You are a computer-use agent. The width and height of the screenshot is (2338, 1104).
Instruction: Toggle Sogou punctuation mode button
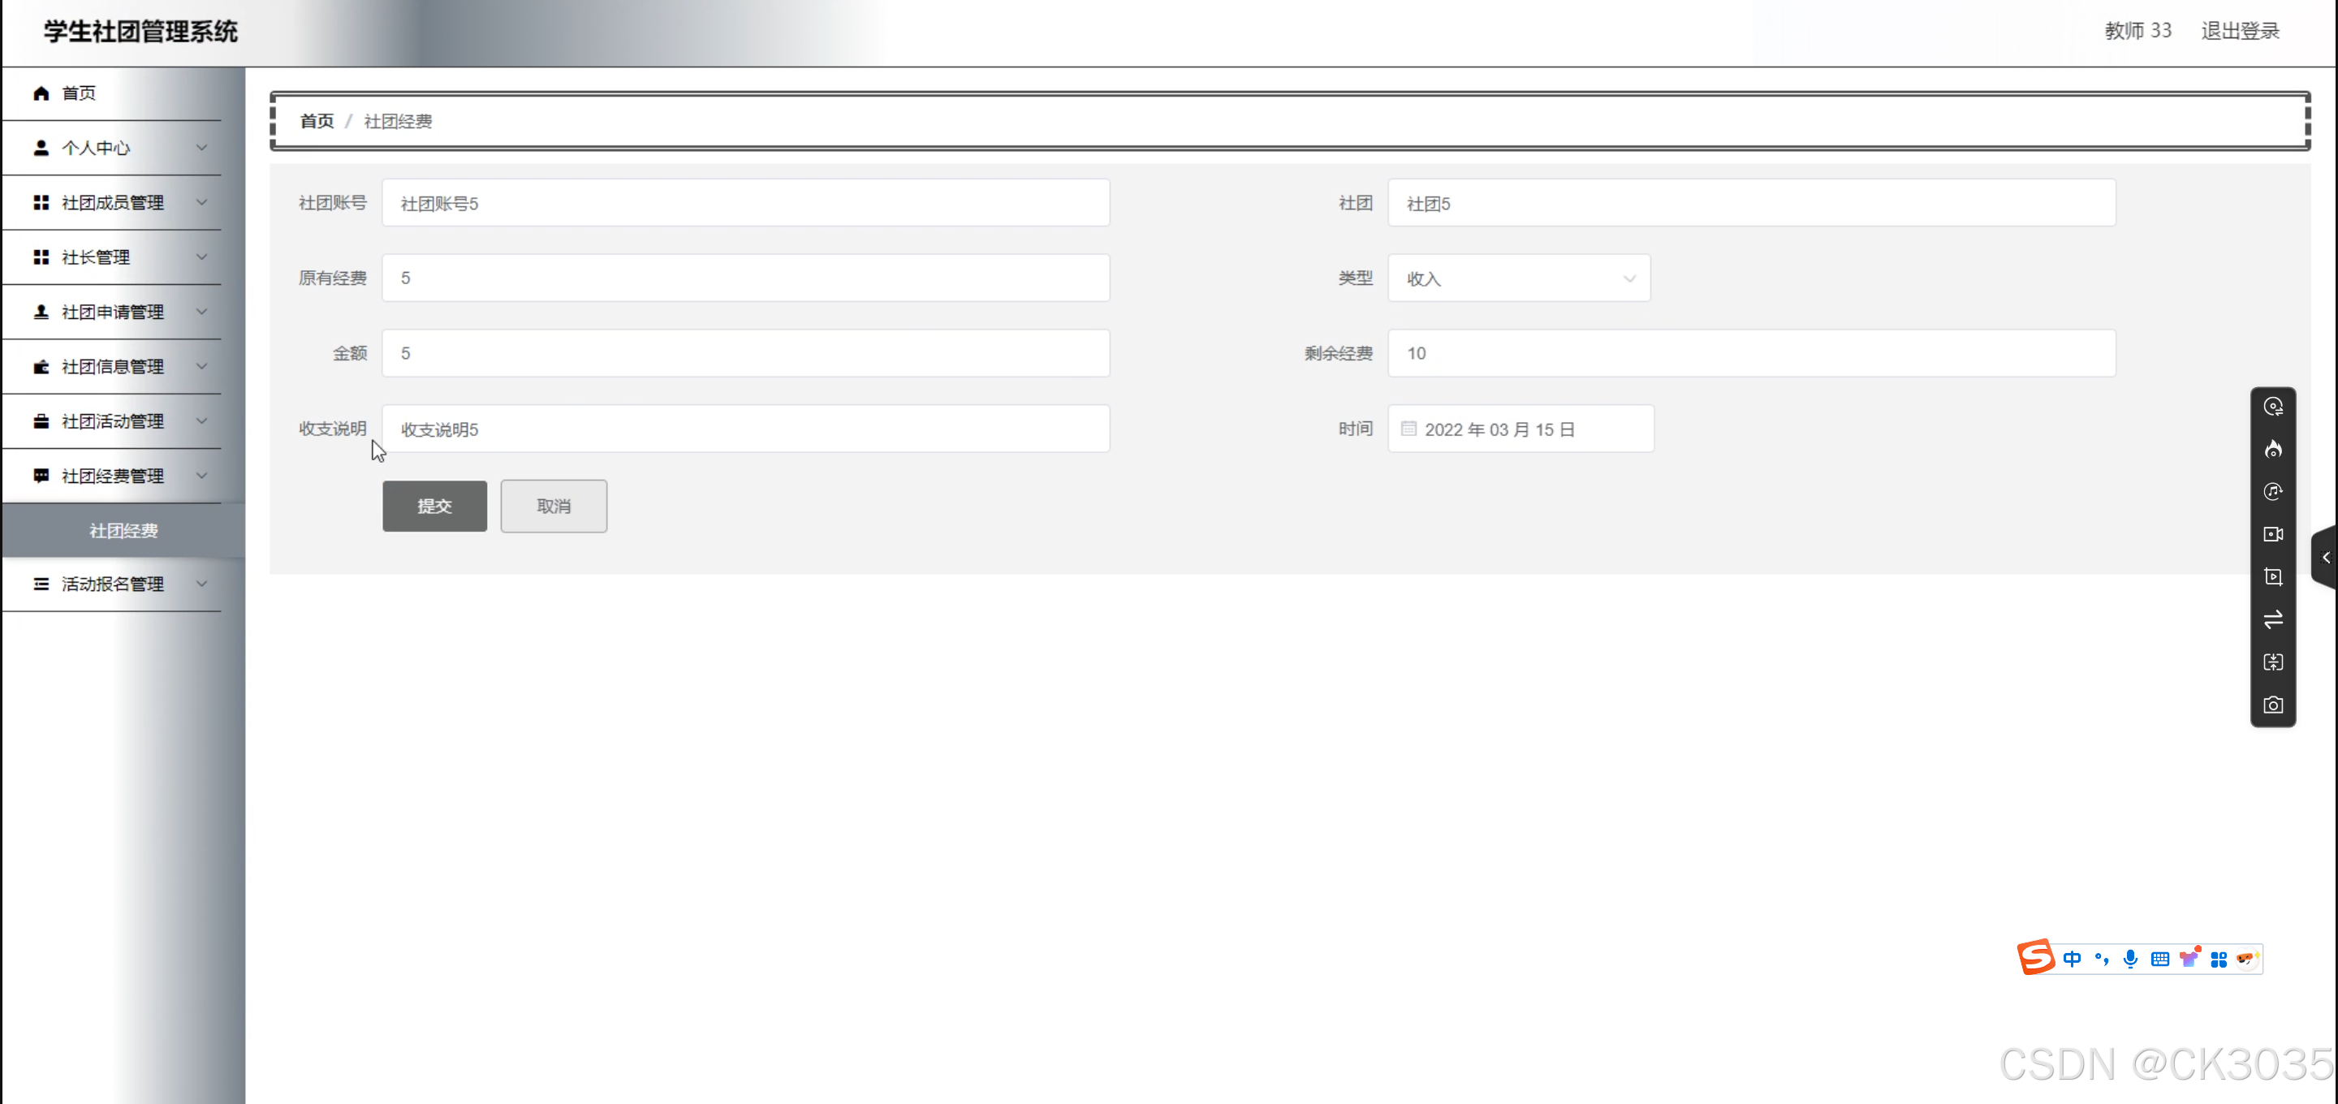click(2101, 959)
